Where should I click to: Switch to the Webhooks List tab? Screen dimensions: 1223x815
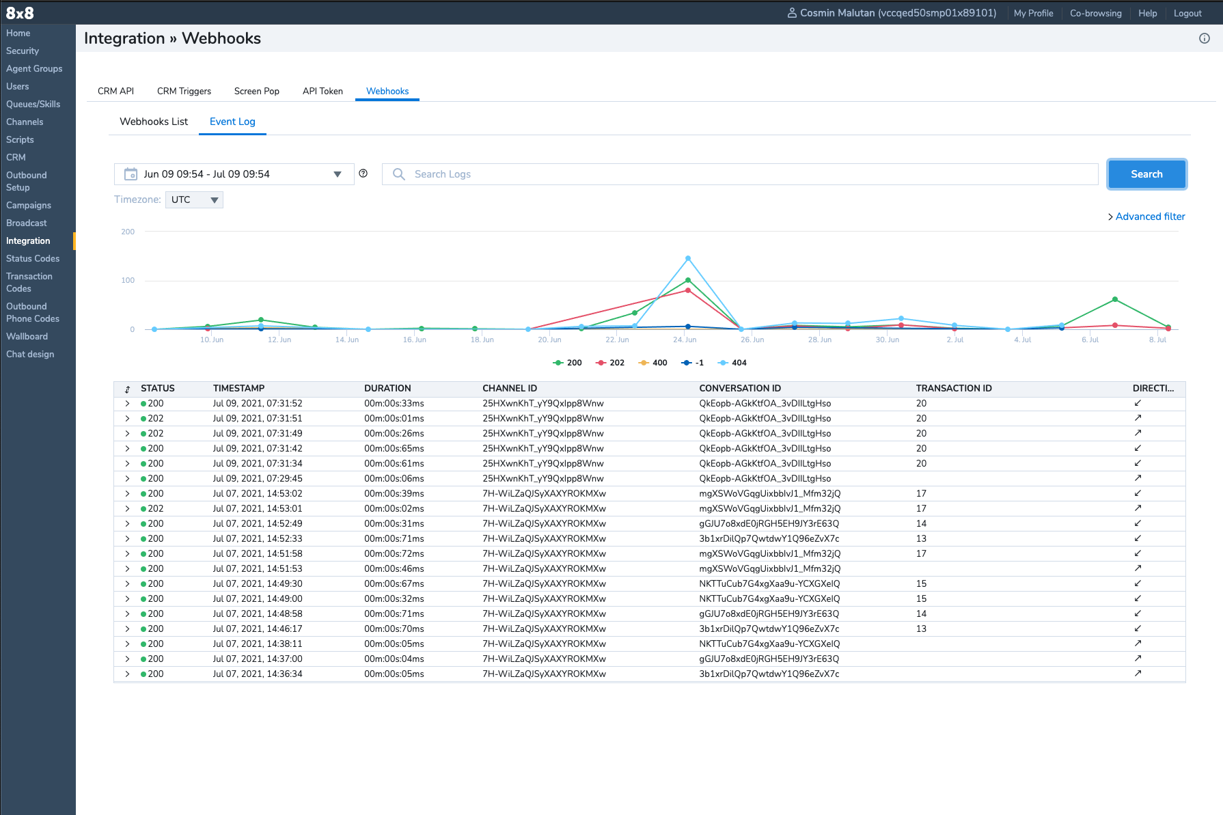coord(154,122)
